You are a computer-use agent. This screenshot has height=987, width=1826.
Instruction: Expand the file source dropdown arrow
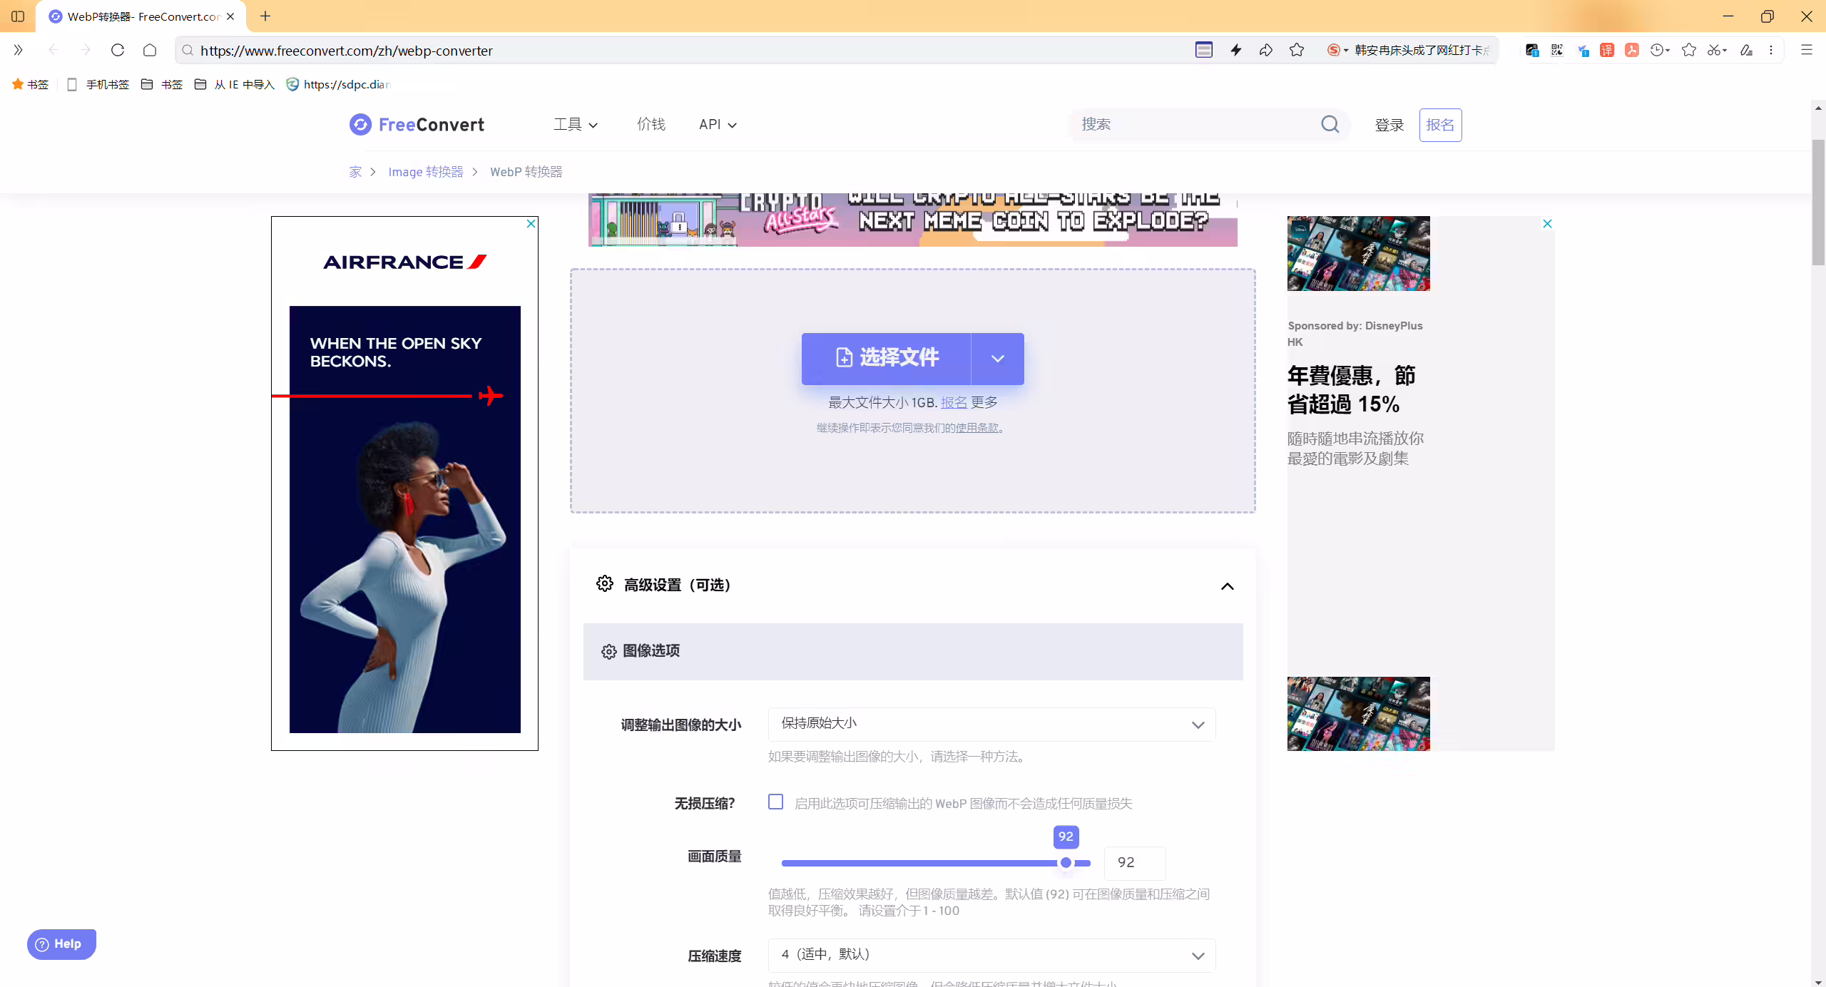click(997, 359)
